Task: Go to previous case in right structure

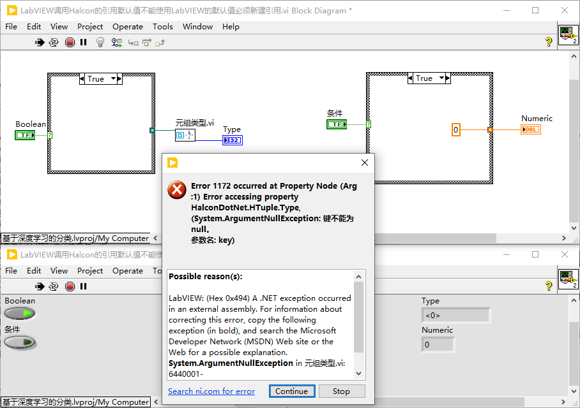Action: pos(410,78)
